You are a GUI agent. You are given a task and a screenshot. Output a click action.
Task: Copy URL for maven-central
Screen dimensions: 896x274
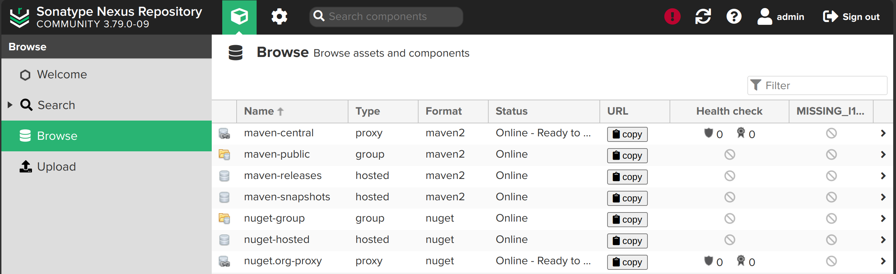[627, 134]
